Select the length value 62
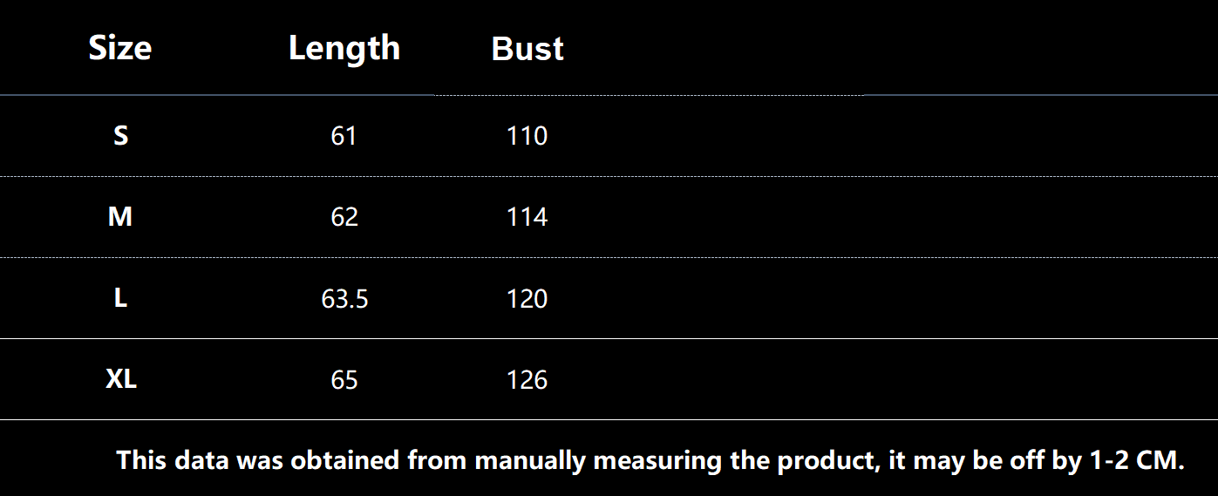 point(344,217)
